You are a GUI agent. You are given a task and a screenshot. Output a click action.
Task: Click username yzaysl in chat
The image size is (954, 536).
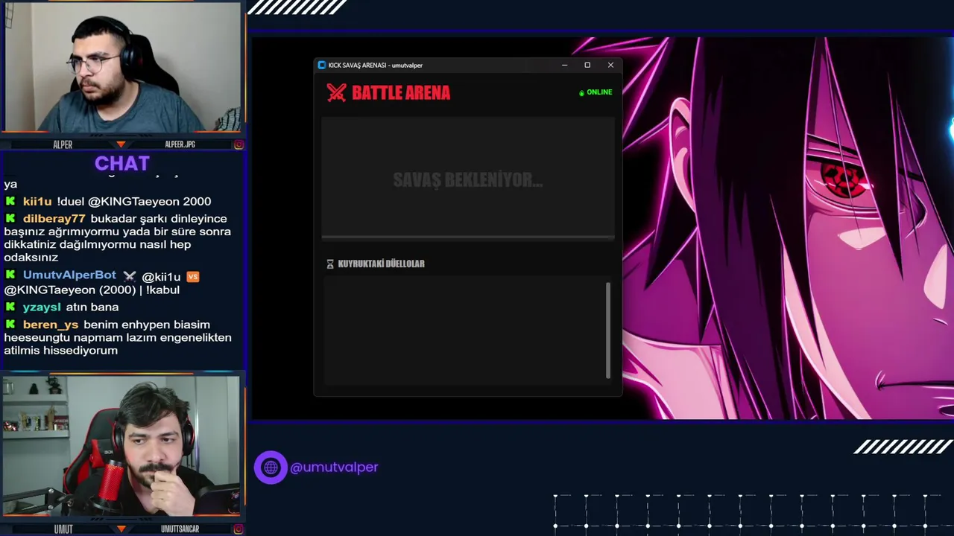click(41, 307)
